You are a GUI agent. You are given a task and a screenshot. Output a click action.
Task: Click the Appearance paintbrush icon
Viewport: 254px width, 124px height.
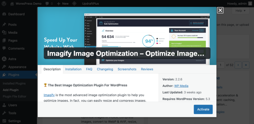4,67
